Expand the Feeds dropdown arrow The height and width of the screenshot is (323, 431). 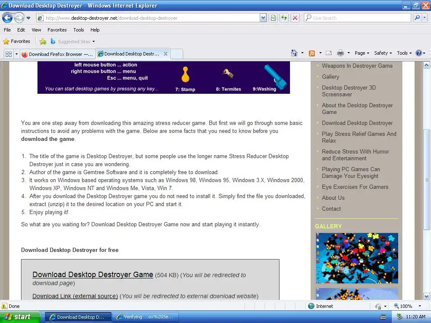320,53
